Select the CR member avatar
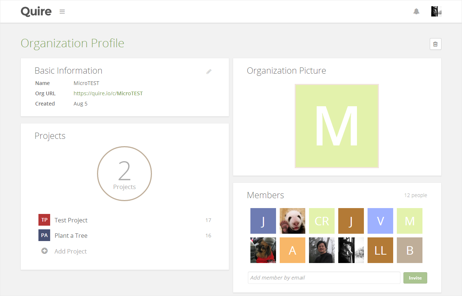This screenshot has height=296, width=462. pos(322,221)
